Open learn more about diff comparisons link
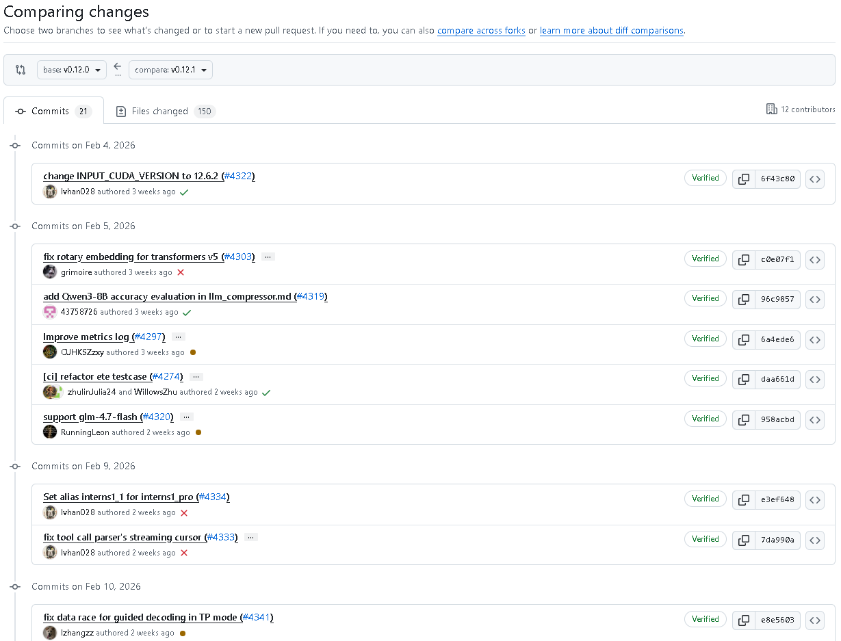This screenshot has width=841, height=641. (x=611, y=31)
